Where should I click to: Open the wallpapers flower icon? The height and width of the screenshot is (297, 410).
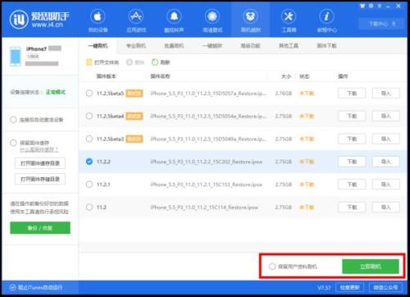(x=212, y=16)
